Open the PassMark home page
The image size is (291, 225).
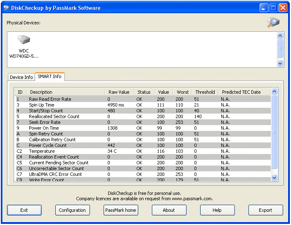click(121, 210)
